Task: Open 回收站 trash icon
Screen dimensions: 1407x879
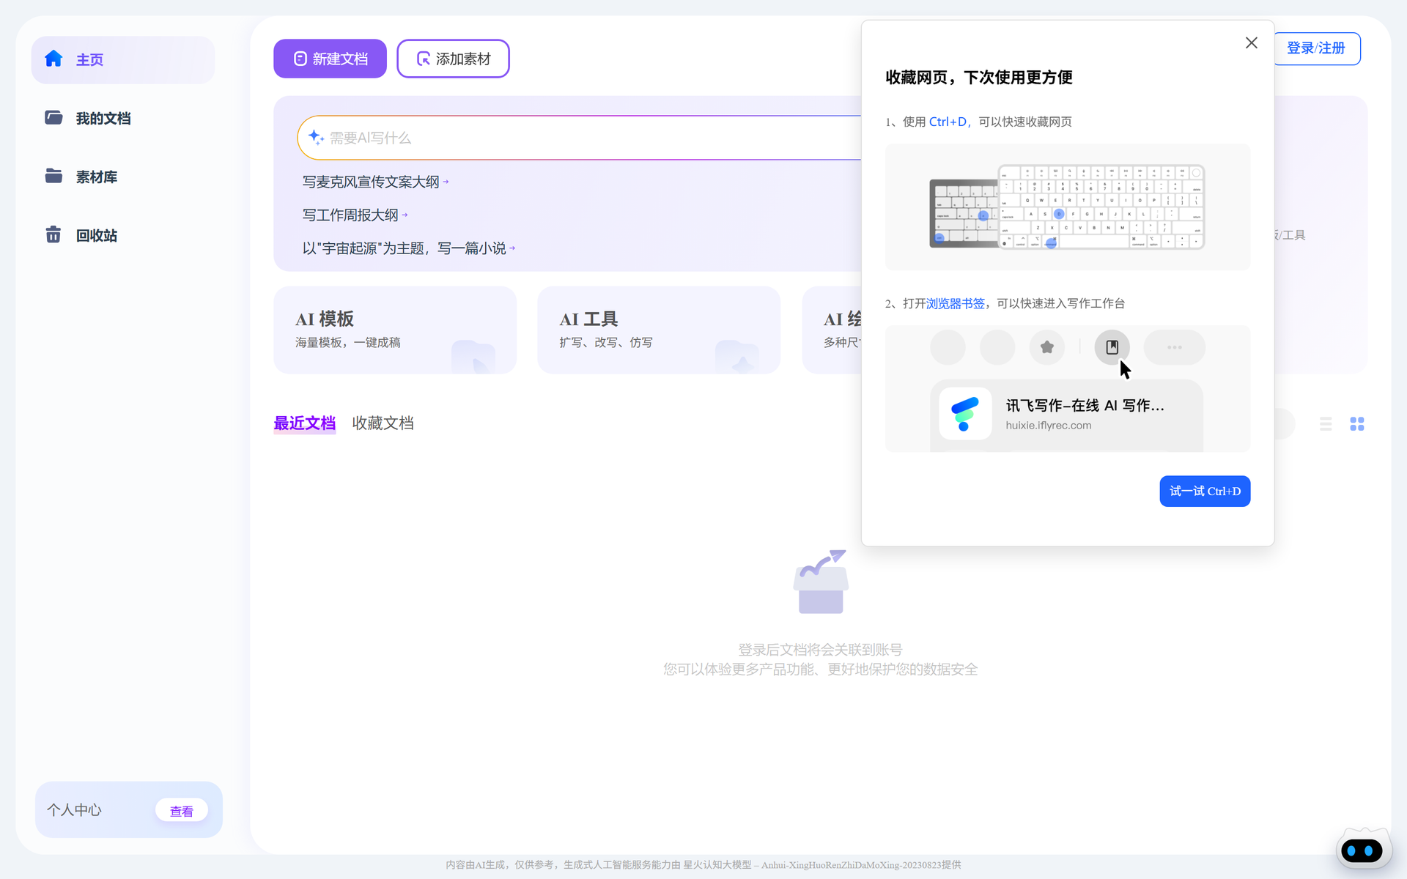Action: tap(53, 234)
